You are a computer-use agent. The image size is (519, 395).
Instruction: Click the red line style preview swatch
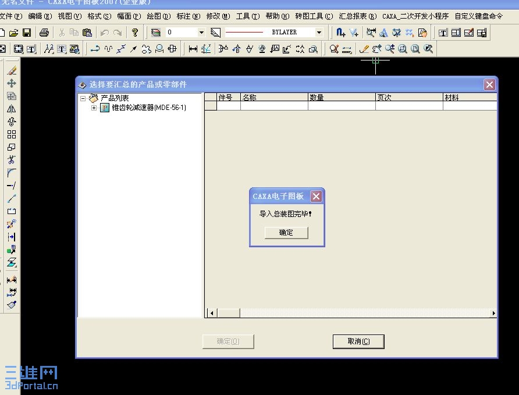pyautogui.click(x=244, y=33)
